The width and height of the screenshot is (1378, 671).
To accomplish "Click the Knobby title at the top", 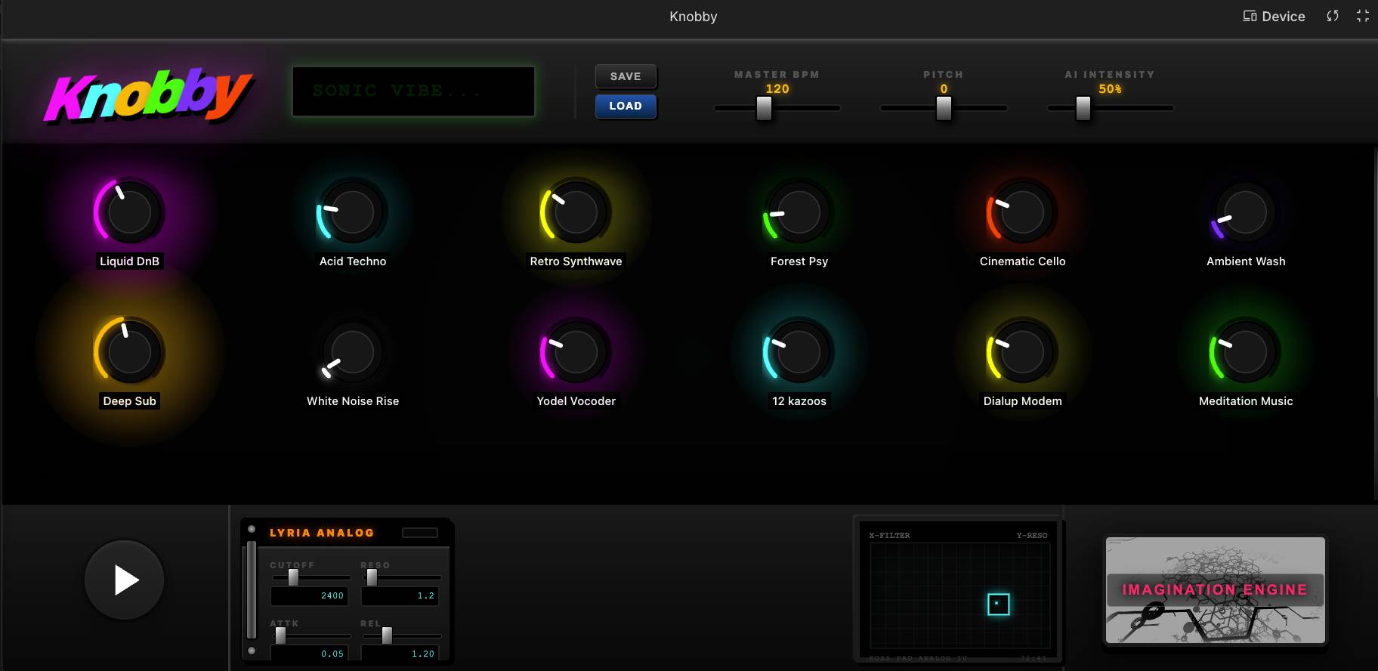I will pyautogui.click(x=693, y=17).
